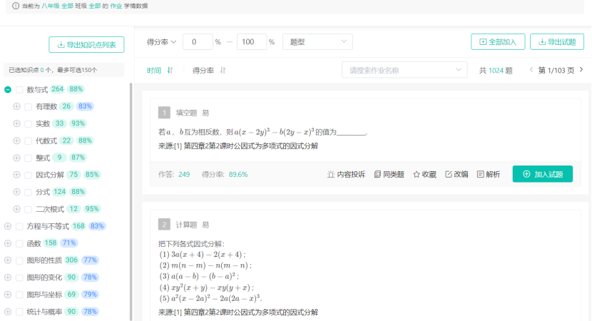
Task: Click the 264 count beside 数与式
Action: pyautogui.click(x=57, y=89)
